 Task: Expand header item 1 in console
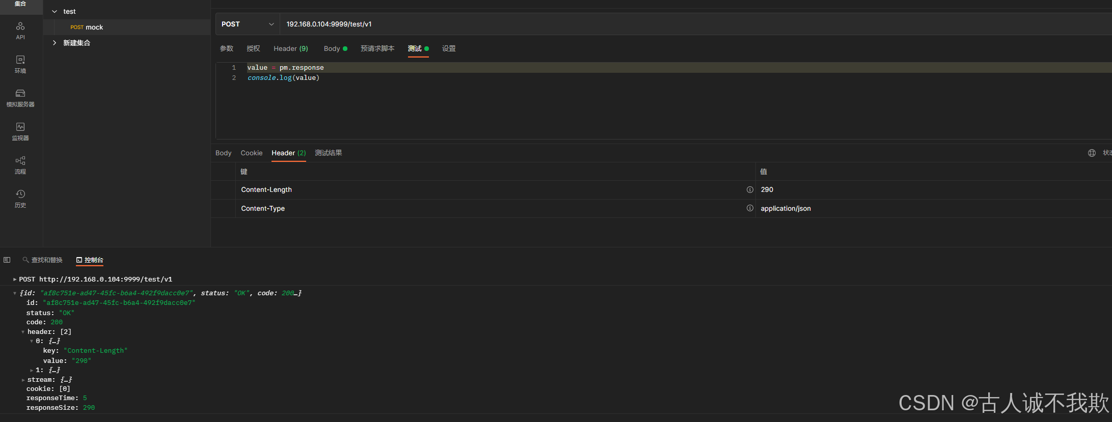pyautogui.click(x=31, y=370)
